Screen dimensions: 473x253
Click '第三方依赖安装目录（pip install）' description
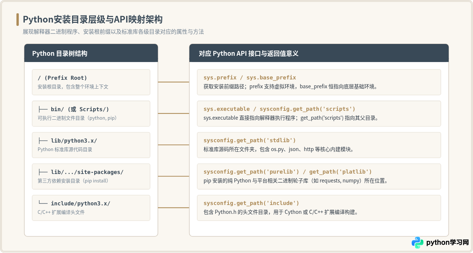[73, 181]
